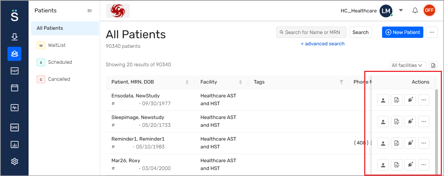Click the Tags column header

[x=259, y=82]
